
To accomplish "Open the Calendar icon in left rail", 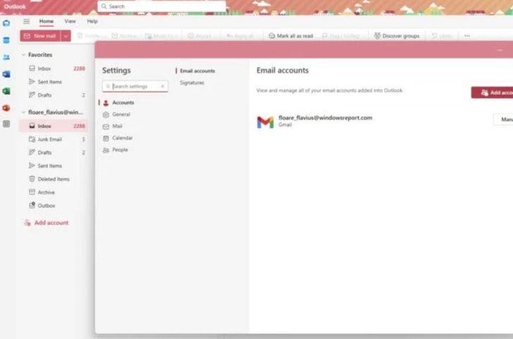I will [x=6, y=40].
